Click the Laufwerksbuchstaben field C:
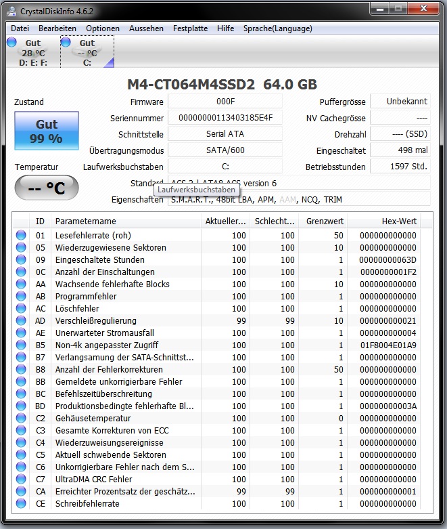 (x=225, y=167)
